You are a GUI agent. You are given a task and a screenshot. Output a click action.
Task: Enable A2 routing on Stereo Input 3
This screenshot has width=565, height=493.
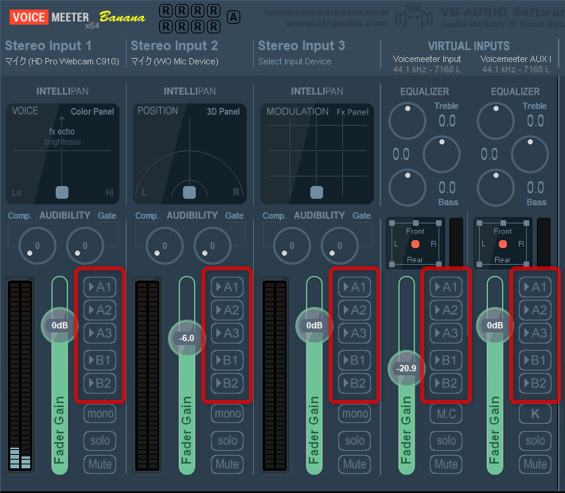(355, 310)
